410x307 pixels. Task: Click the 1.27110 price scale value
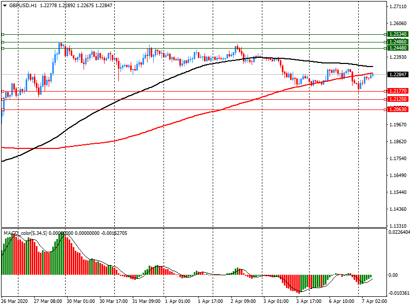398,7
